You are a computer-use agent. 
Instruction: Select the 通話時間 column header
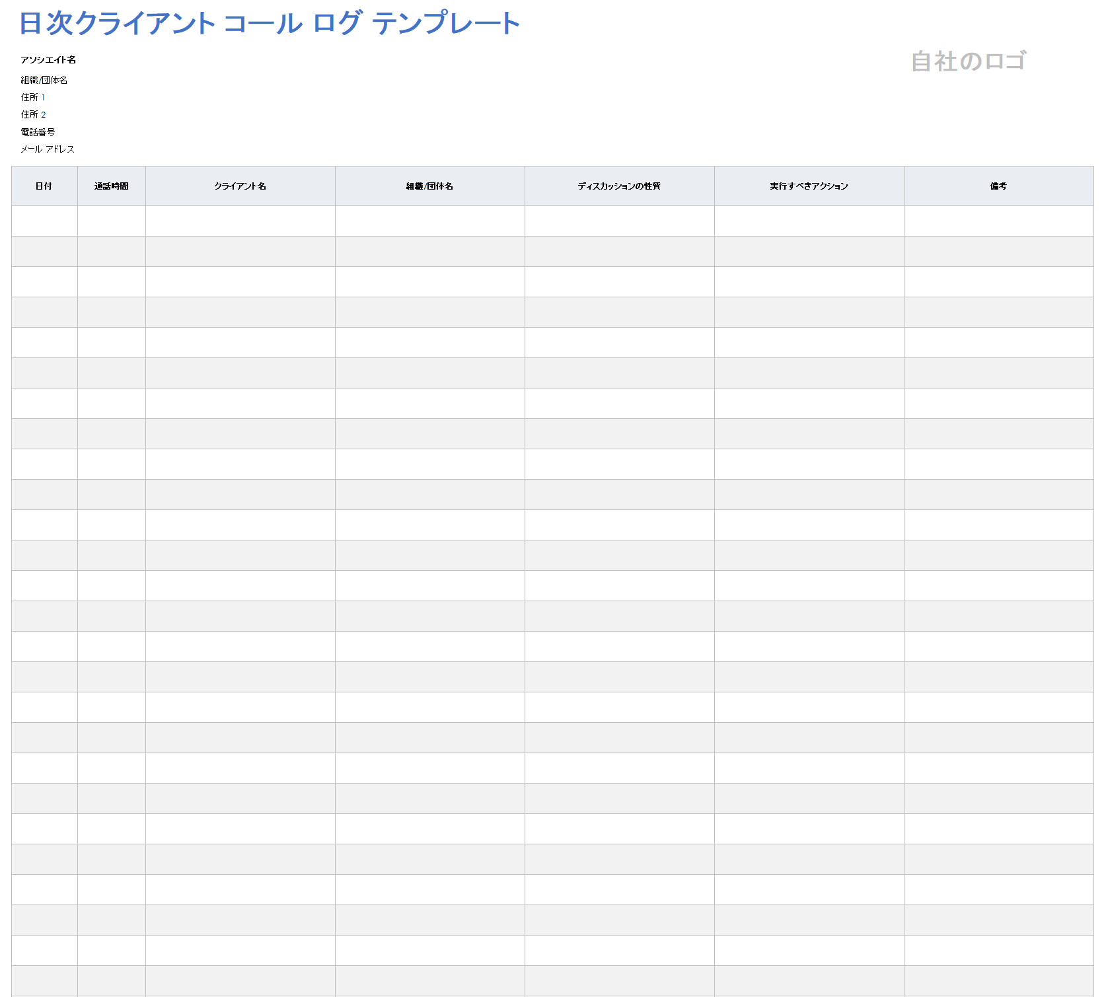pyautogui.click(x=112, y=186)
